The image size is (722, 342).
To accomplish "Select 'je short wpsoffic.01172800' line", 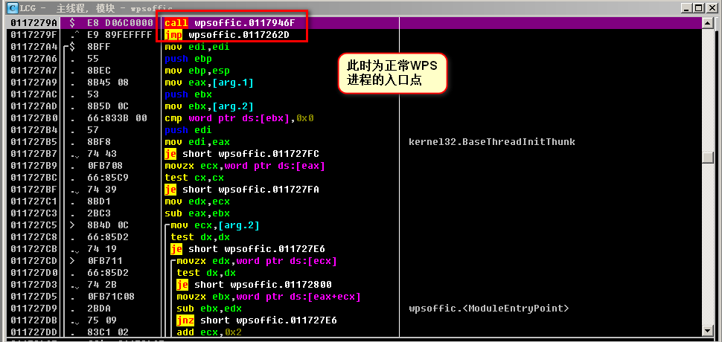I will [x=254, y=285].
